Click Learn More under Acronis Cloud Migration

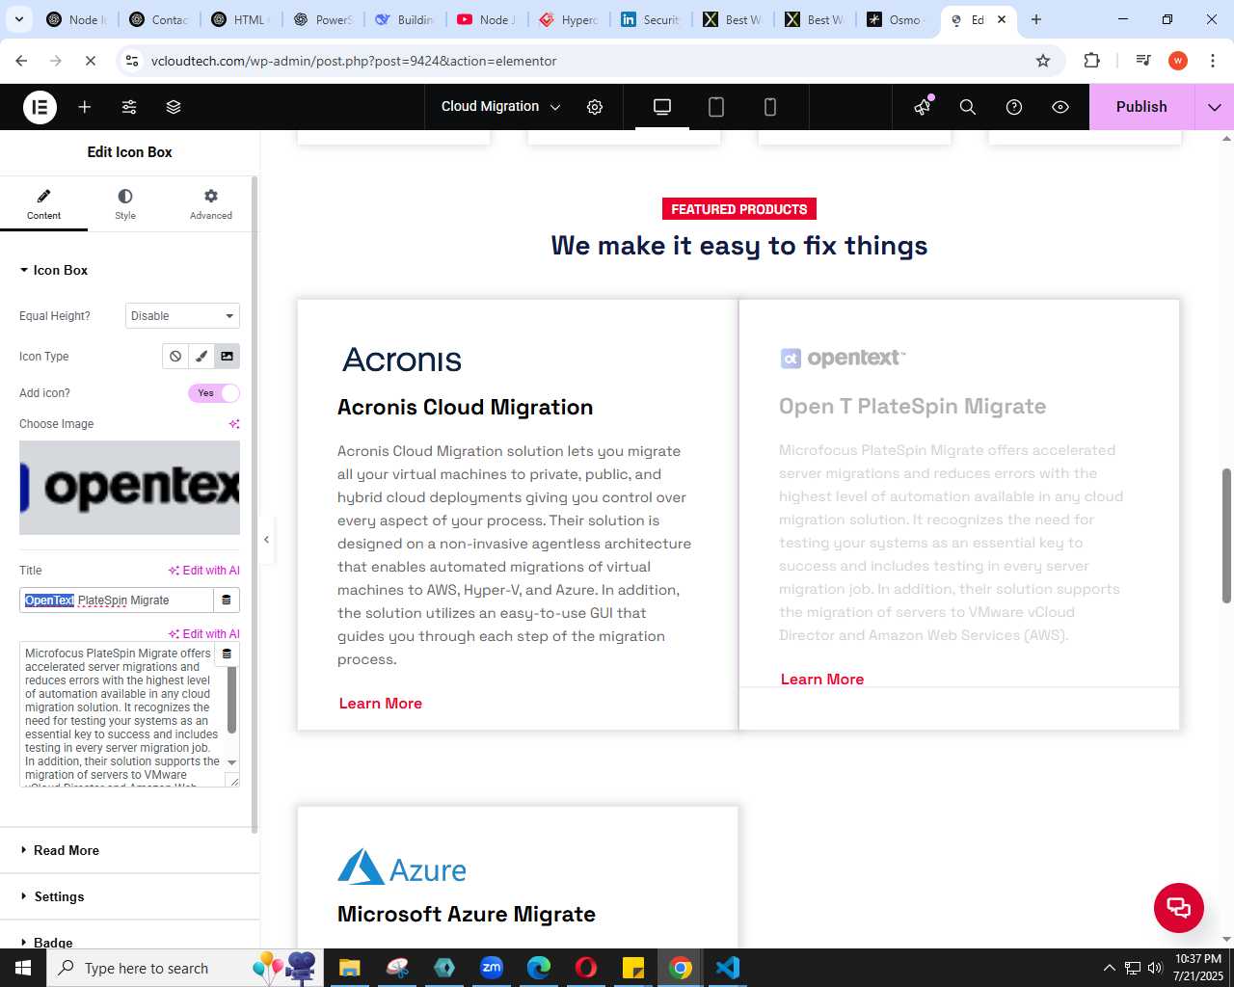(x=380, y=704)
